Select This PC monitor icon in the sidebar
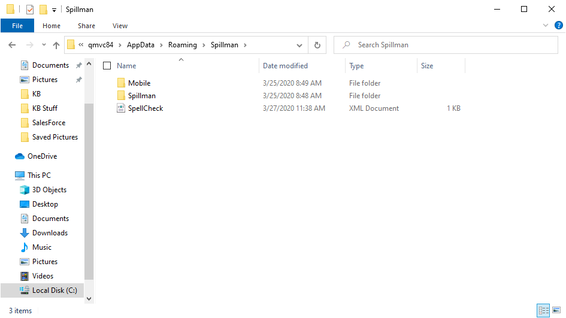The image size is (566, 318). [x=20, y=175]
